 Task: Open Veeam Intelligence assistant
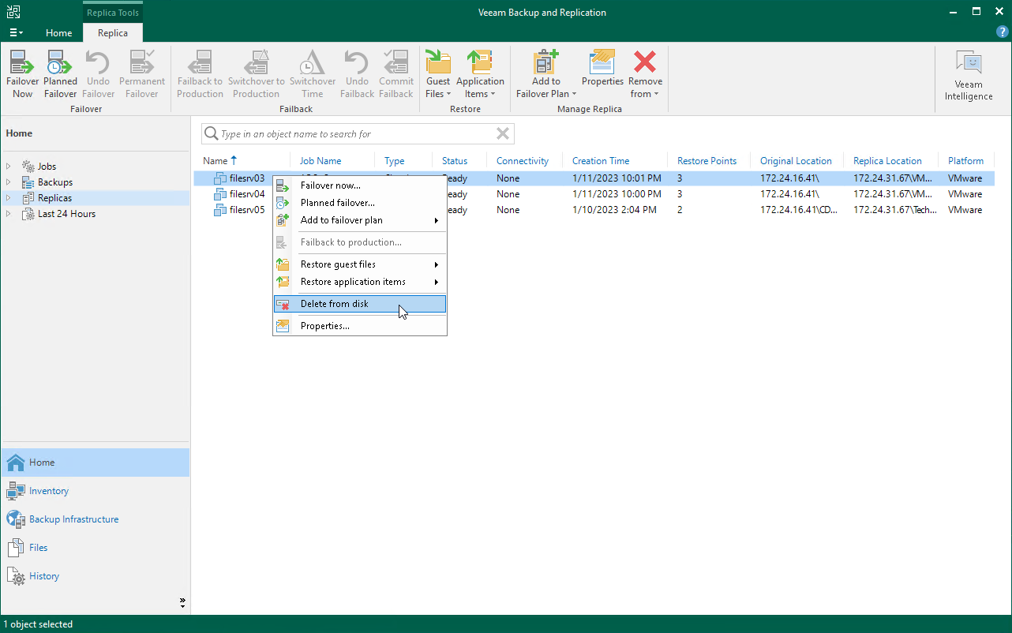click(x=969, y=75)
